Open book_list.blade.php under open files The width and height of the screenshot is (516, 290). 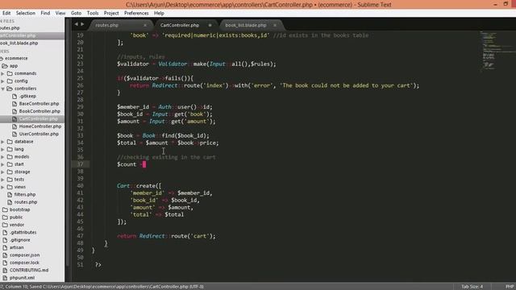[x=19, y=43]
